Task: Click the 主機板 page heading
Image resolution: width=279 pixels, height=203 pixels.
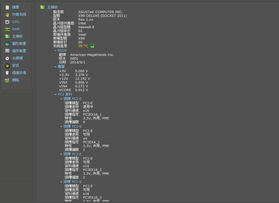Action: click(x=52, y=7)
